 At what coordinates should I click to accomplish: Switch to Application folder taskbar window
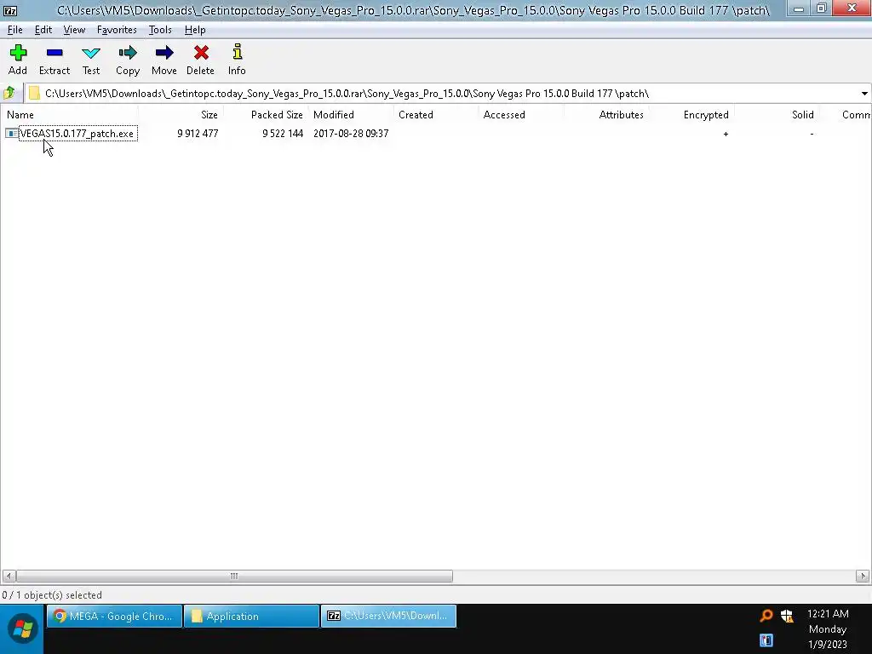click(252, 617)
